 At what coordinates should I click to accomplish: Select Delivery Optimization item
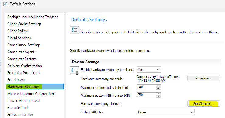pos(25,66)
